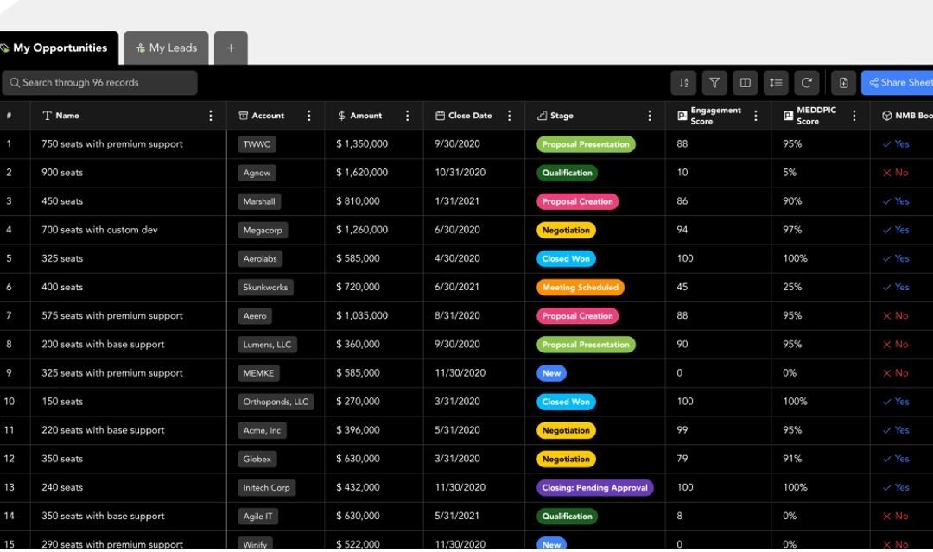Click Closed Won badge for Aerolabs row

[566, 258]
